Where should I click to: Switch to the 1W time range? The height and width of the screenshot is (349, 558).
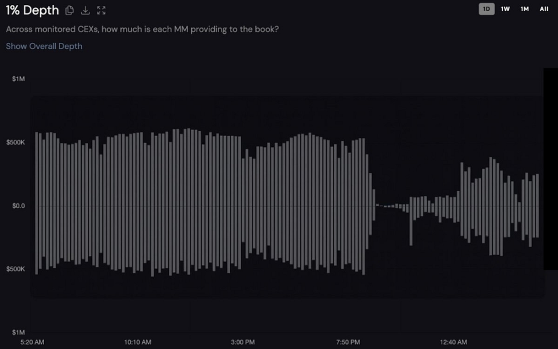click(x=505, y=9)
